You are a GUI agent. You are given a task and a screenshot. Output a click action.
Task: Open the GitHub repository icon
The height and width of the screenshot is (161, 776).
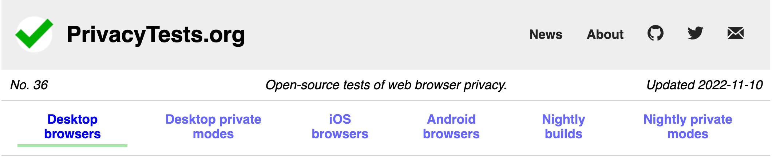click(x=655, y=33)
